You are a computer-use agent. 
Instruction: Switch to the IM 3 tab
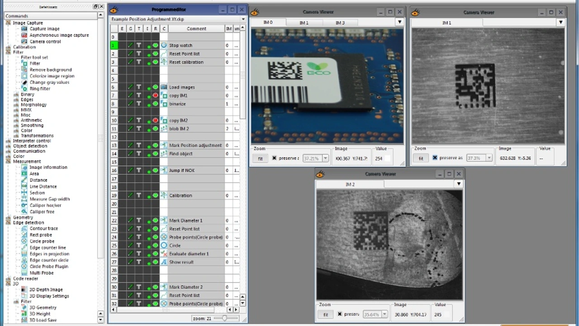(x=340, y=23)
